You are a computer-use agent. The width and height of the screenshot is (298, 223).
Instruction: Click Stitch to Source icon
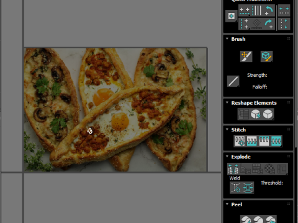(x=264, y=141)
